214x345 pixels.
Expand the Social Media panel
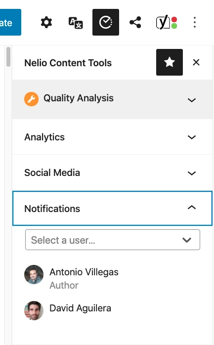(112, 172)
